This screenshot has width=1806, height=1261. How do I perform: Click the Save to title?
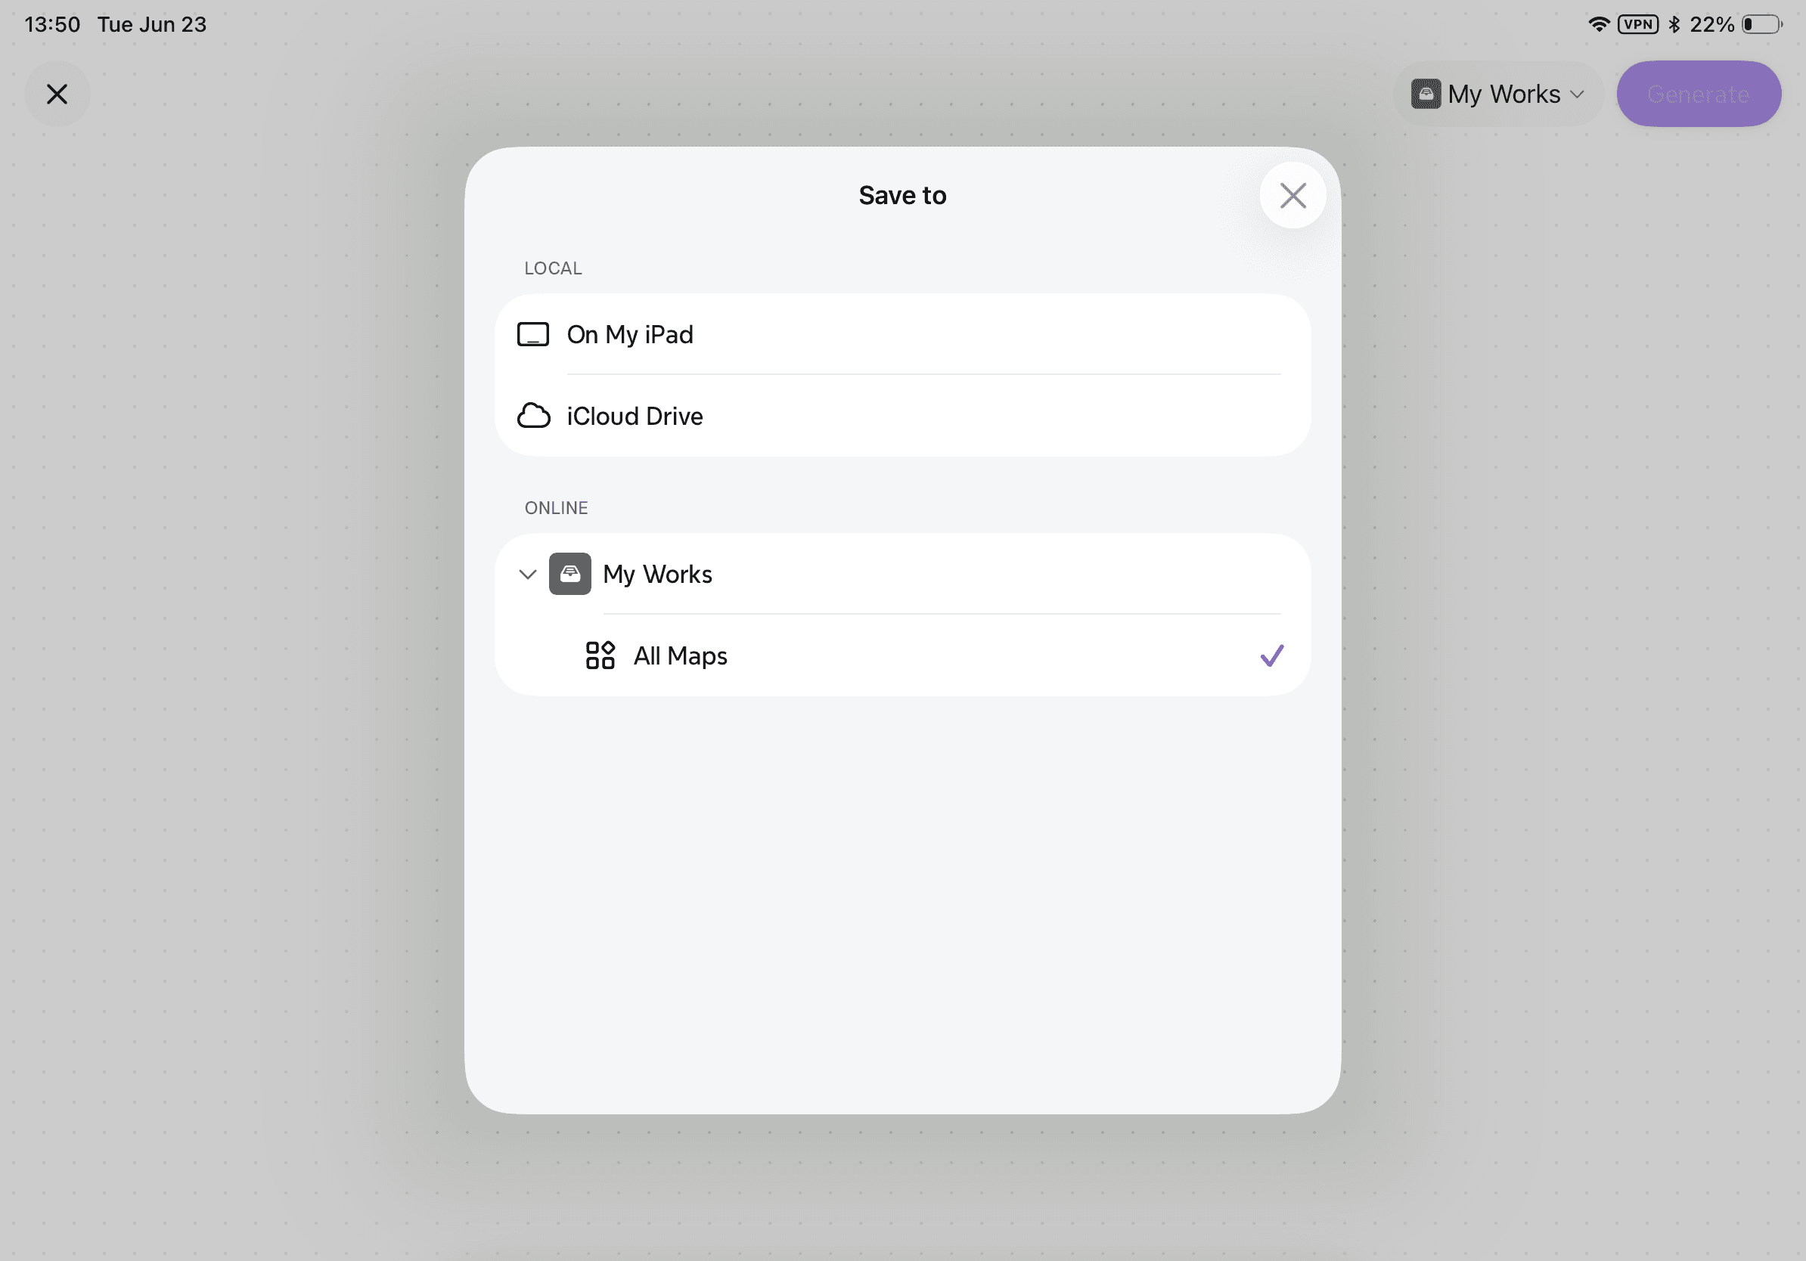pyautogui.click(x=902, y=195)
